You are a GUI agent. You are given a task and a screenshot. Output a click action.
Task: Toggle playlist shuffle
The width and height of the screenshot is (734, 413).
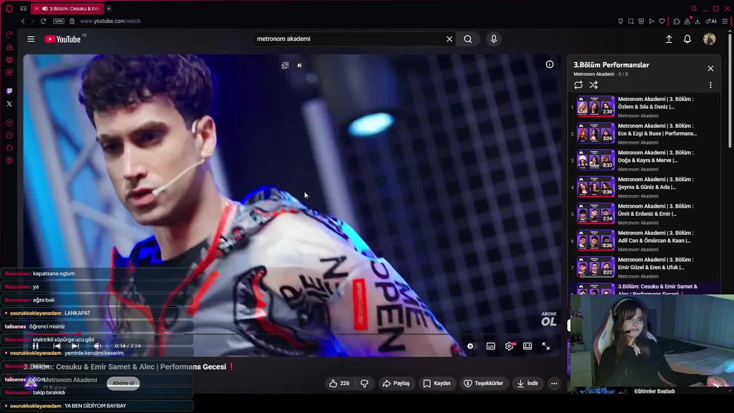[x=594, y=85]
